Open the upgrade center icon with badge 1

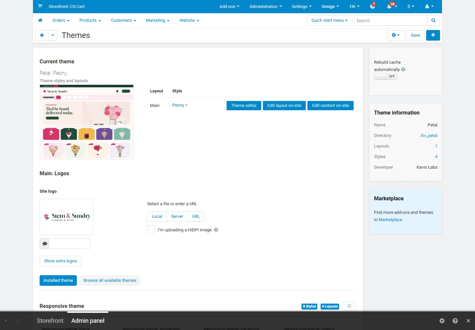click(x=372, y=6)
